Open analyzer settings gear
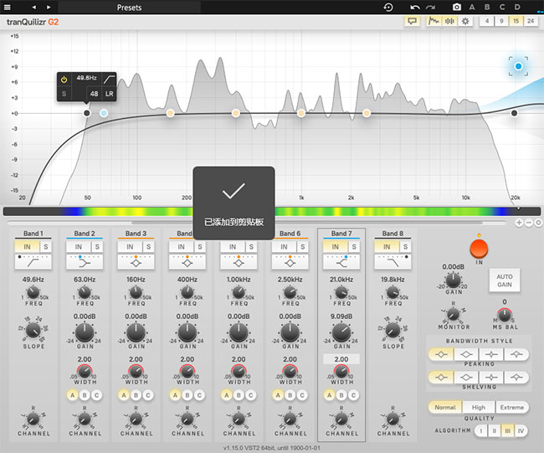 465,21
